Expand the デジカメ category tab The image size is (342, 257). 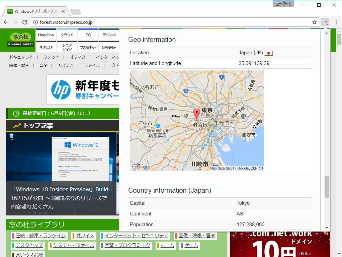pyautogui.click(x=109, y=35)
